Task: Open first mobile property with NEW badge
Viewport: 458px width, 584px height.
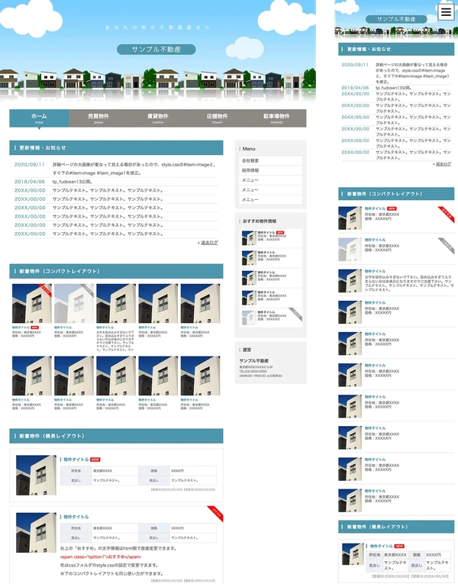Action: (x=376, y=208)
